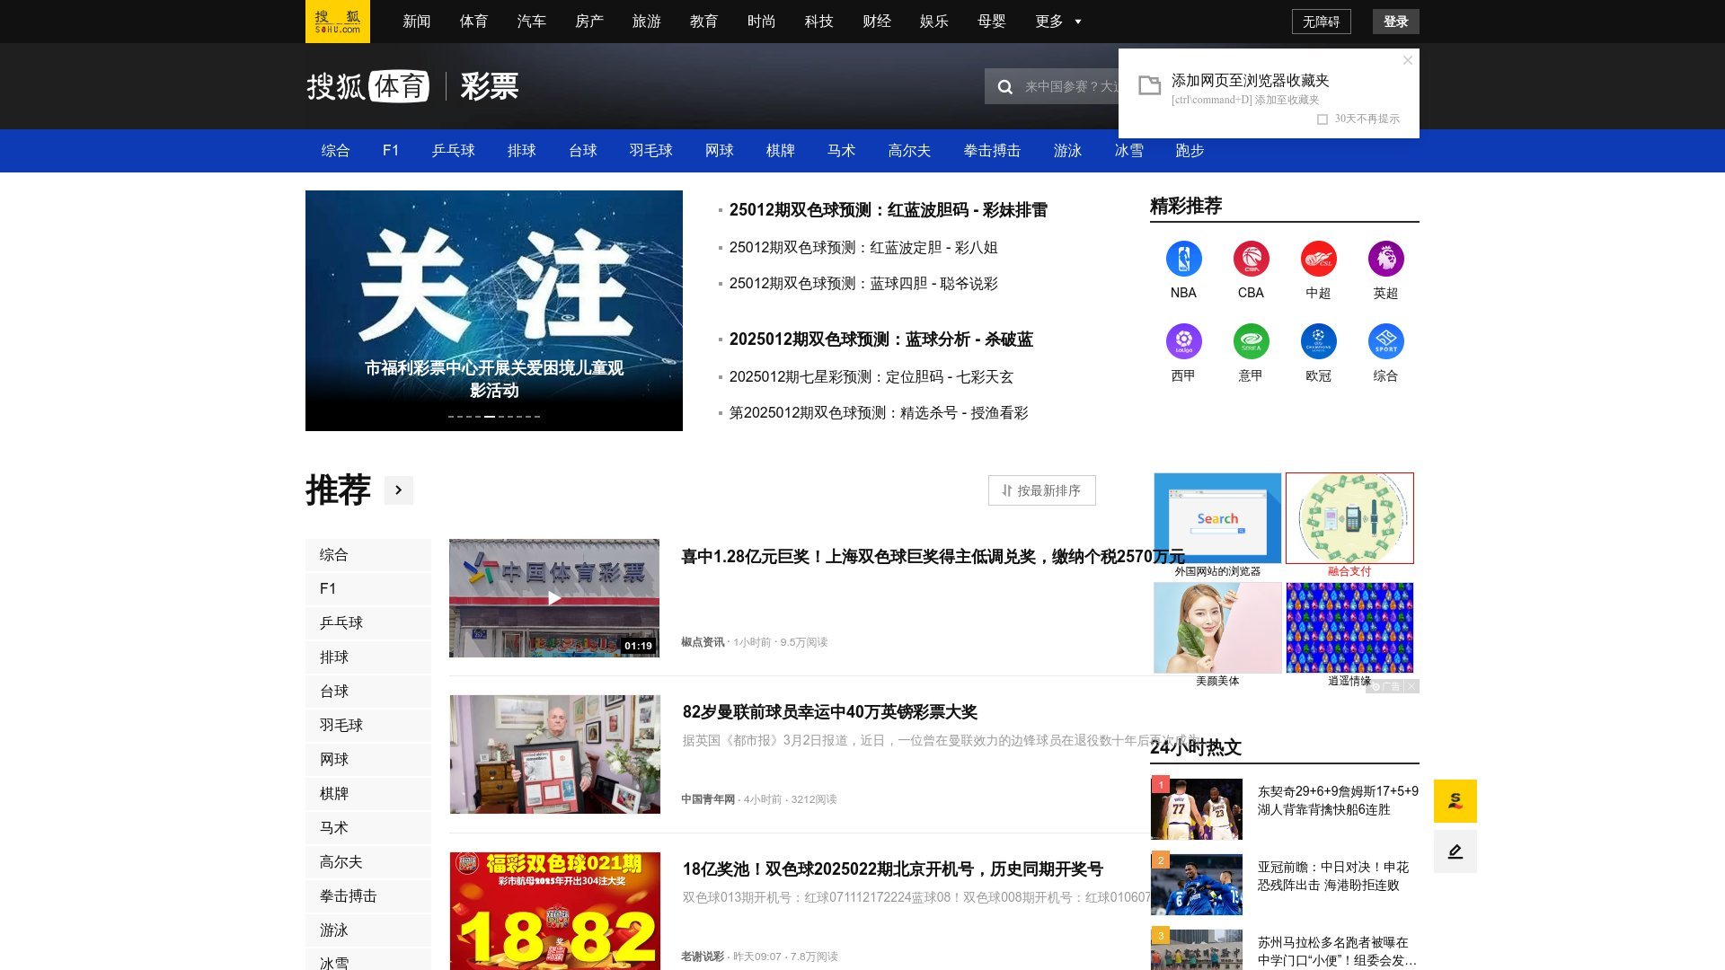Viewport: 1725px width, 970px height.
Task: Click the NBA league icon
Action: pos(1183,259)
